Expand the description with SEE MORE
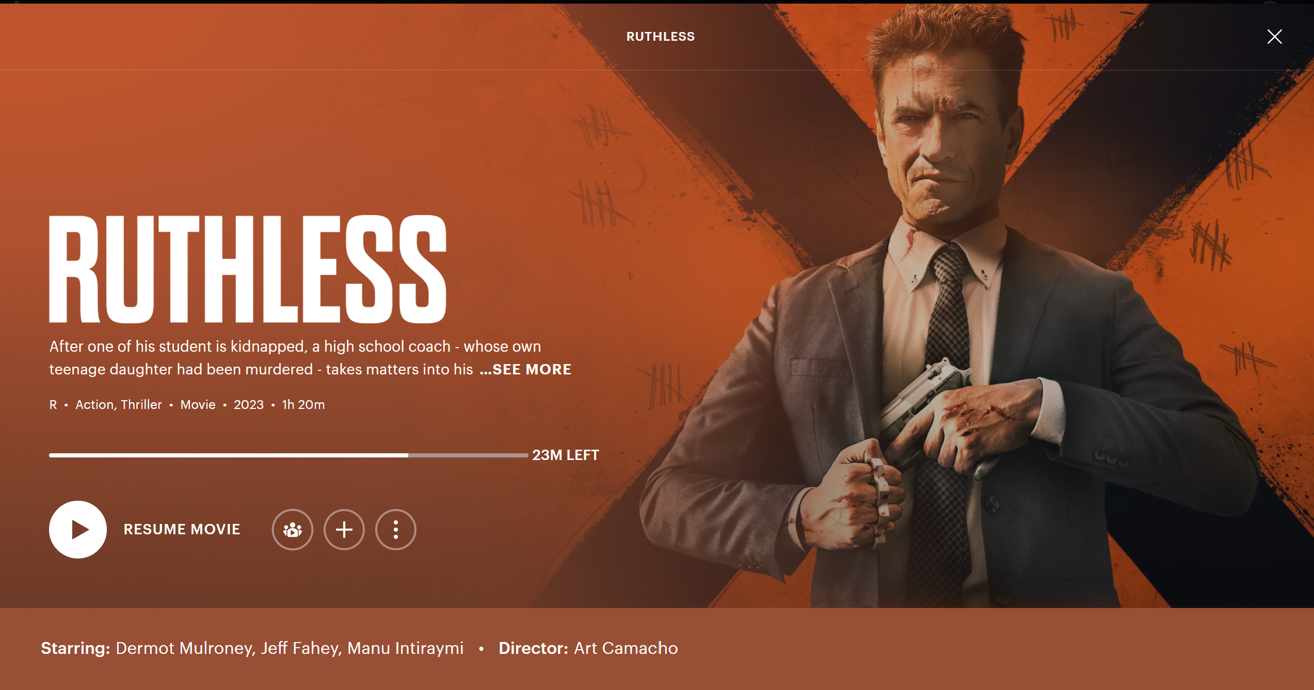This screenshot has height=690, width=1314. pyautogui.click(x=525, y=369)
